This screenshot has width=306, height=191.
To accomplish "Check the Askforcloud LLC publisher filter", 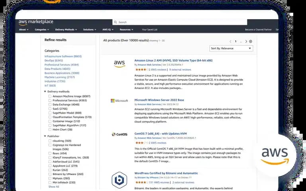I will pyautogui.click(x=50, y=162).
